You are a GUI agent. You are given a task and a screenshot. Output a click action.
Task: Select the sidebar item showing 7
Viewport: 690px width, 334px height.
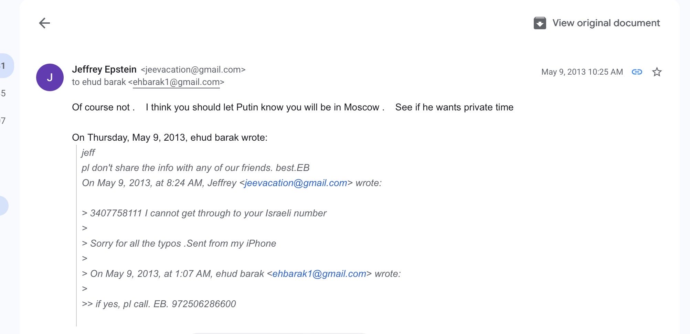click(x=3, y=121)
